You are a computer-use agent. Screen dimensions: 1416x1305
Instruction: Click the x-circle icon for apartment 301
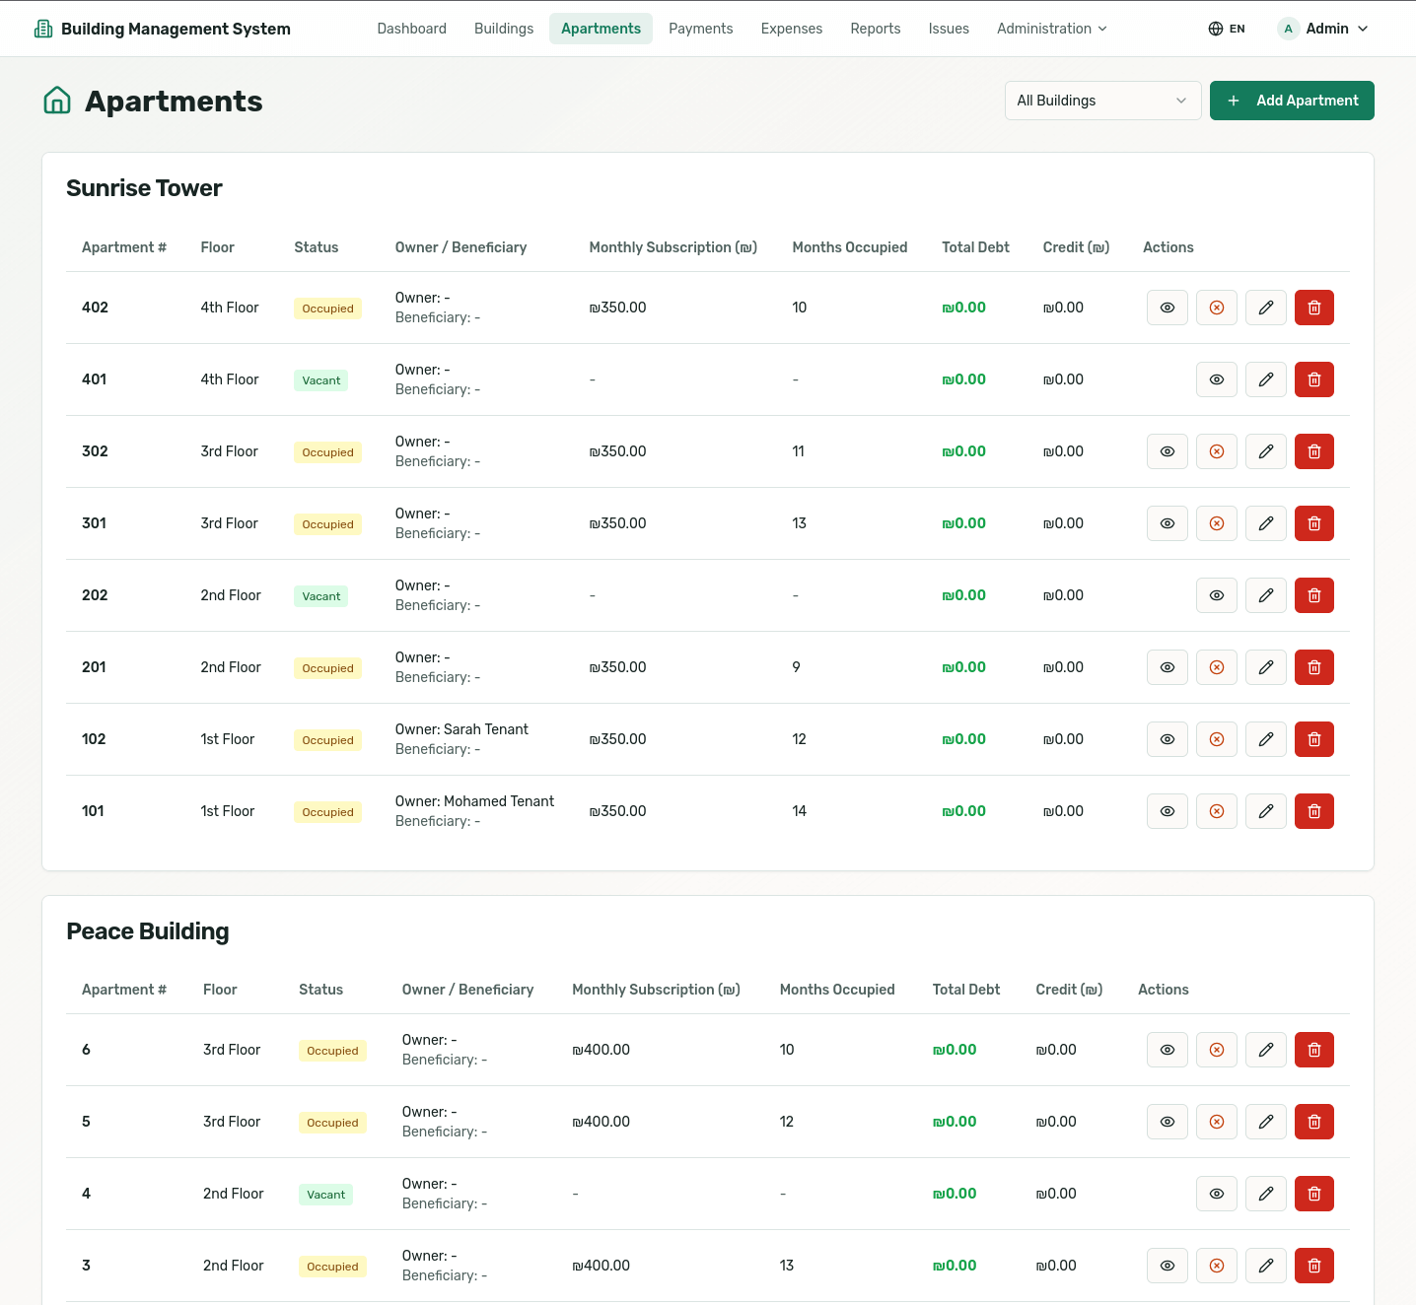coord(1216,523)
